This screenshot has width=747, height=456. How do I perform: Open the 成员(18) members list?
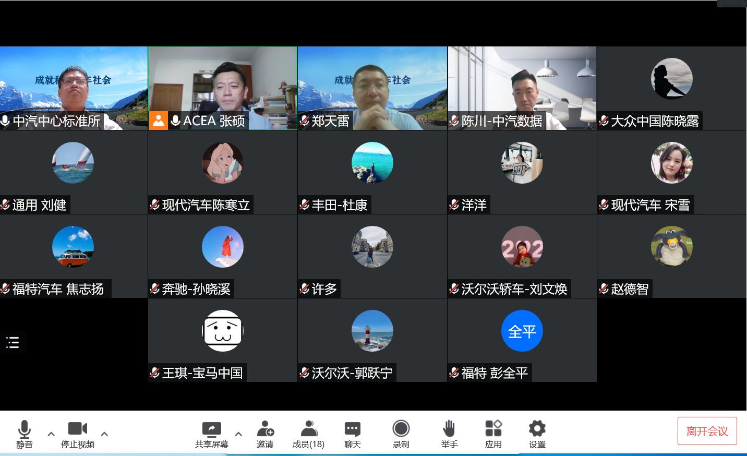308,429
